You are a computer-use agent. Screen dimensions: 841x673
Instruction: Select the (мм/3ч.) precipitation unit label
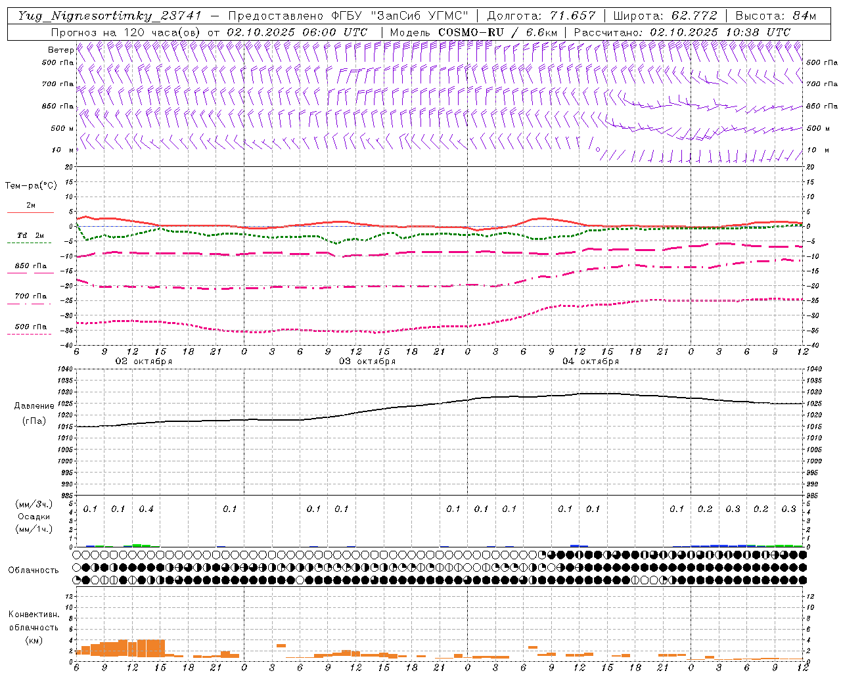pyautogui.click(x=34, y=504)
